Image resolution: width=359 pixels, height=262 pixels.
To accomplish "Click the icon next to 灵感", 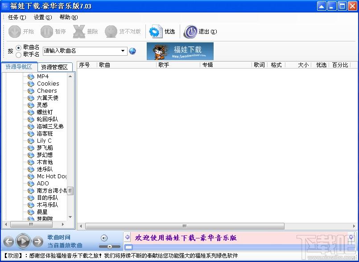I will [31, 105].
